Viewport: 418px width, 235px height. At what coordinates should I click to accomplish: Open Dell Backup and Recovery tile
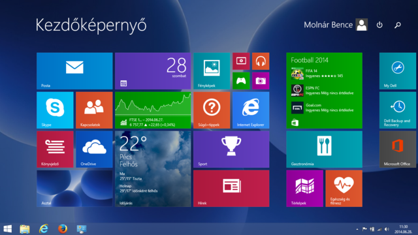[x=398, y=110]
